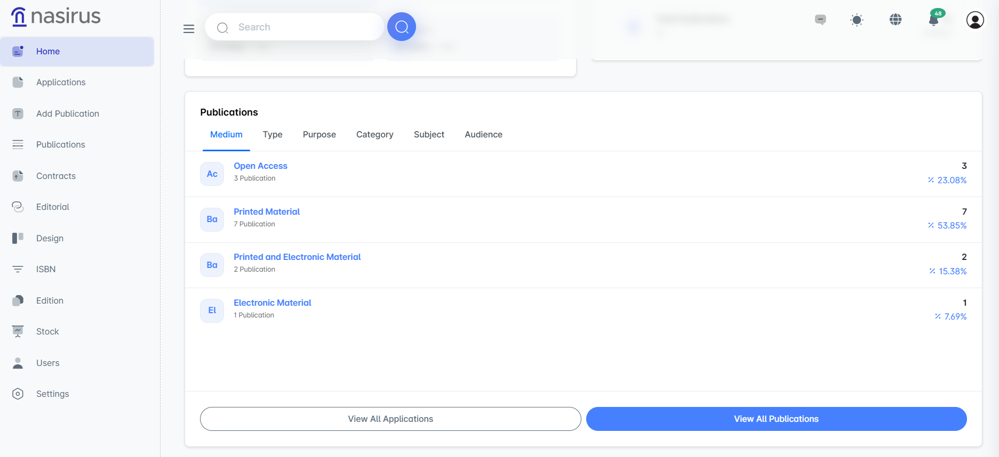Click the hamburger menu icon
The image size is (999, 457).
(x=189, y=29)
